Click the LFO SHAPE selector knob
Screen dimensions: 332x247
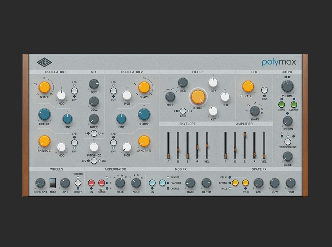tap(255, 111)
